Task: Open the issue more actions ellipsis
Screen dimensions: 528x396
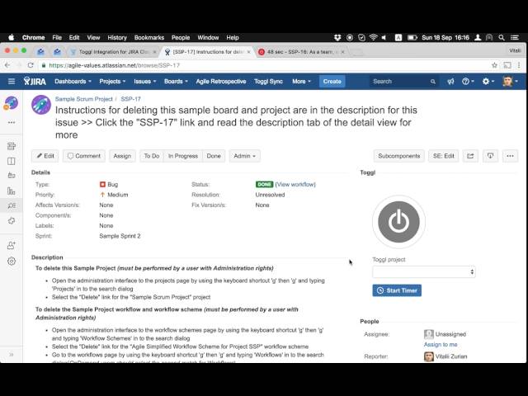Action: tap(510, 156)
